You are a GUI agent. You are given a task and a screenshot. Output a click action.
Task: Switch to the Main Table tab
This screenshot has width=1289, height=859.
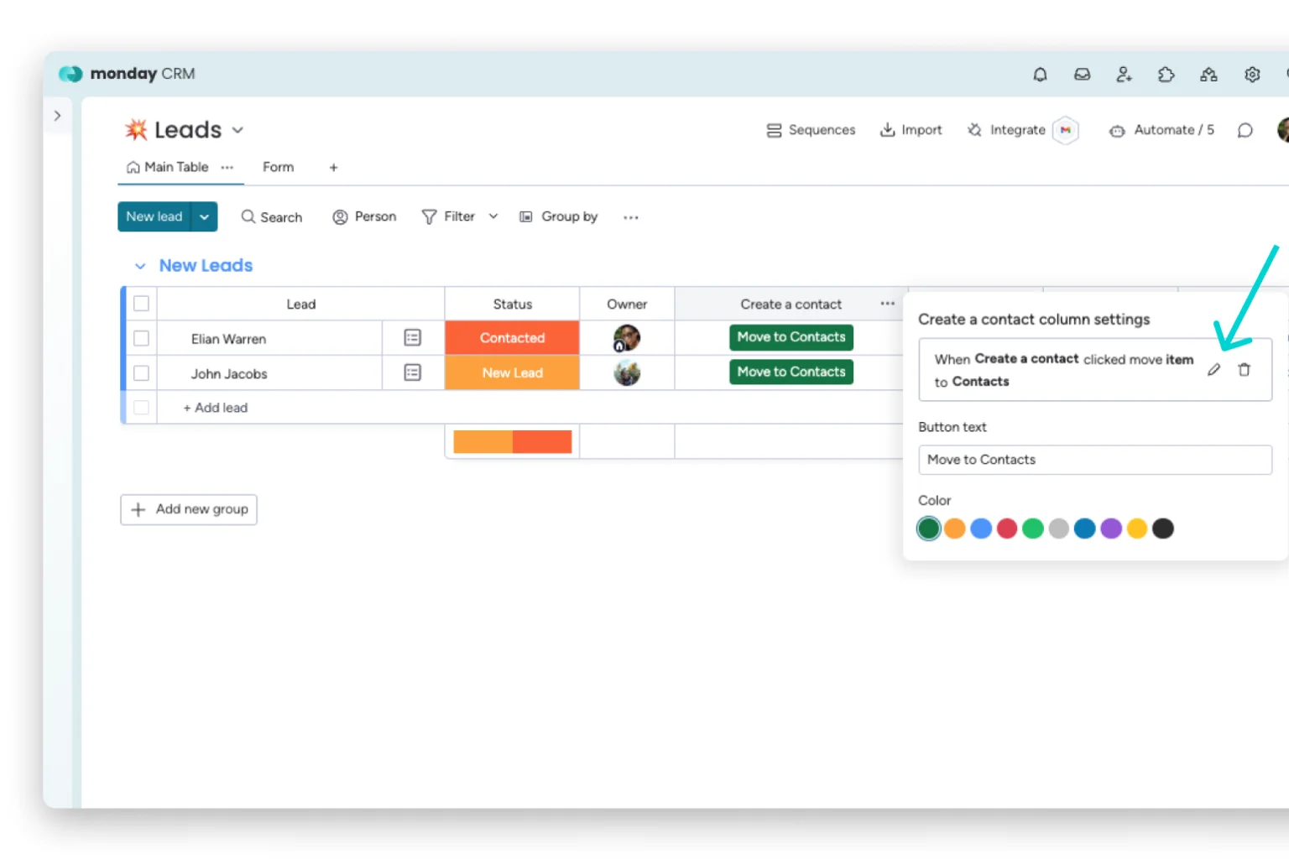168,167
